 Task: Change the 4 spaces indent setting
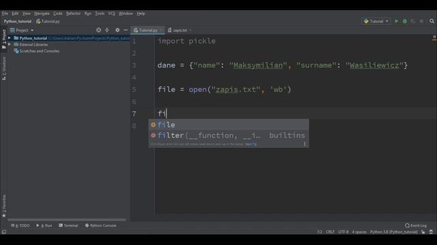[x=359, y=231]
